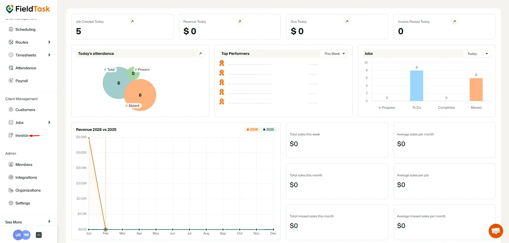Toggle the 2026 series in Revenue chart

(x=252, y=129)
